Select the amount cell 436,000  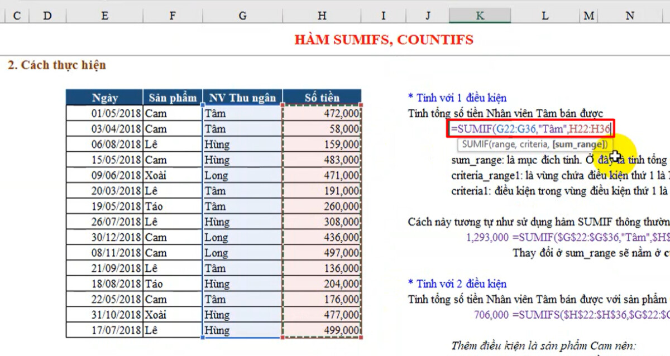coord(322,237)
